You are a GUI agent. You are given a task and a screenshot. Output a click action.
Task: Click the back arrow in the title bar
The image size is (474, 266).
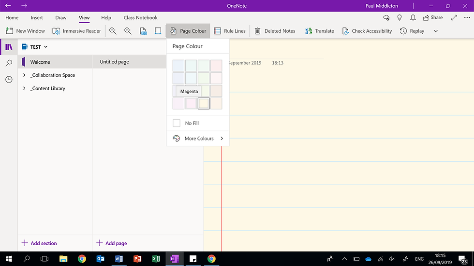click(x=8, y=6)
